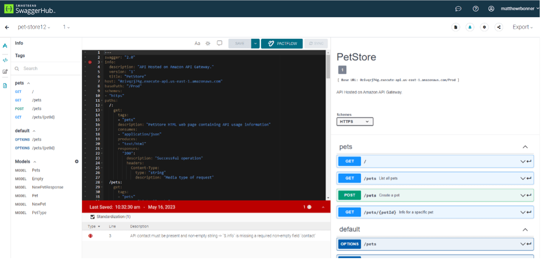Click the return arrow on POST /pets row
The width and height of the screenshot is (541, 260).
pyautogui.click(x=529, y=195)
